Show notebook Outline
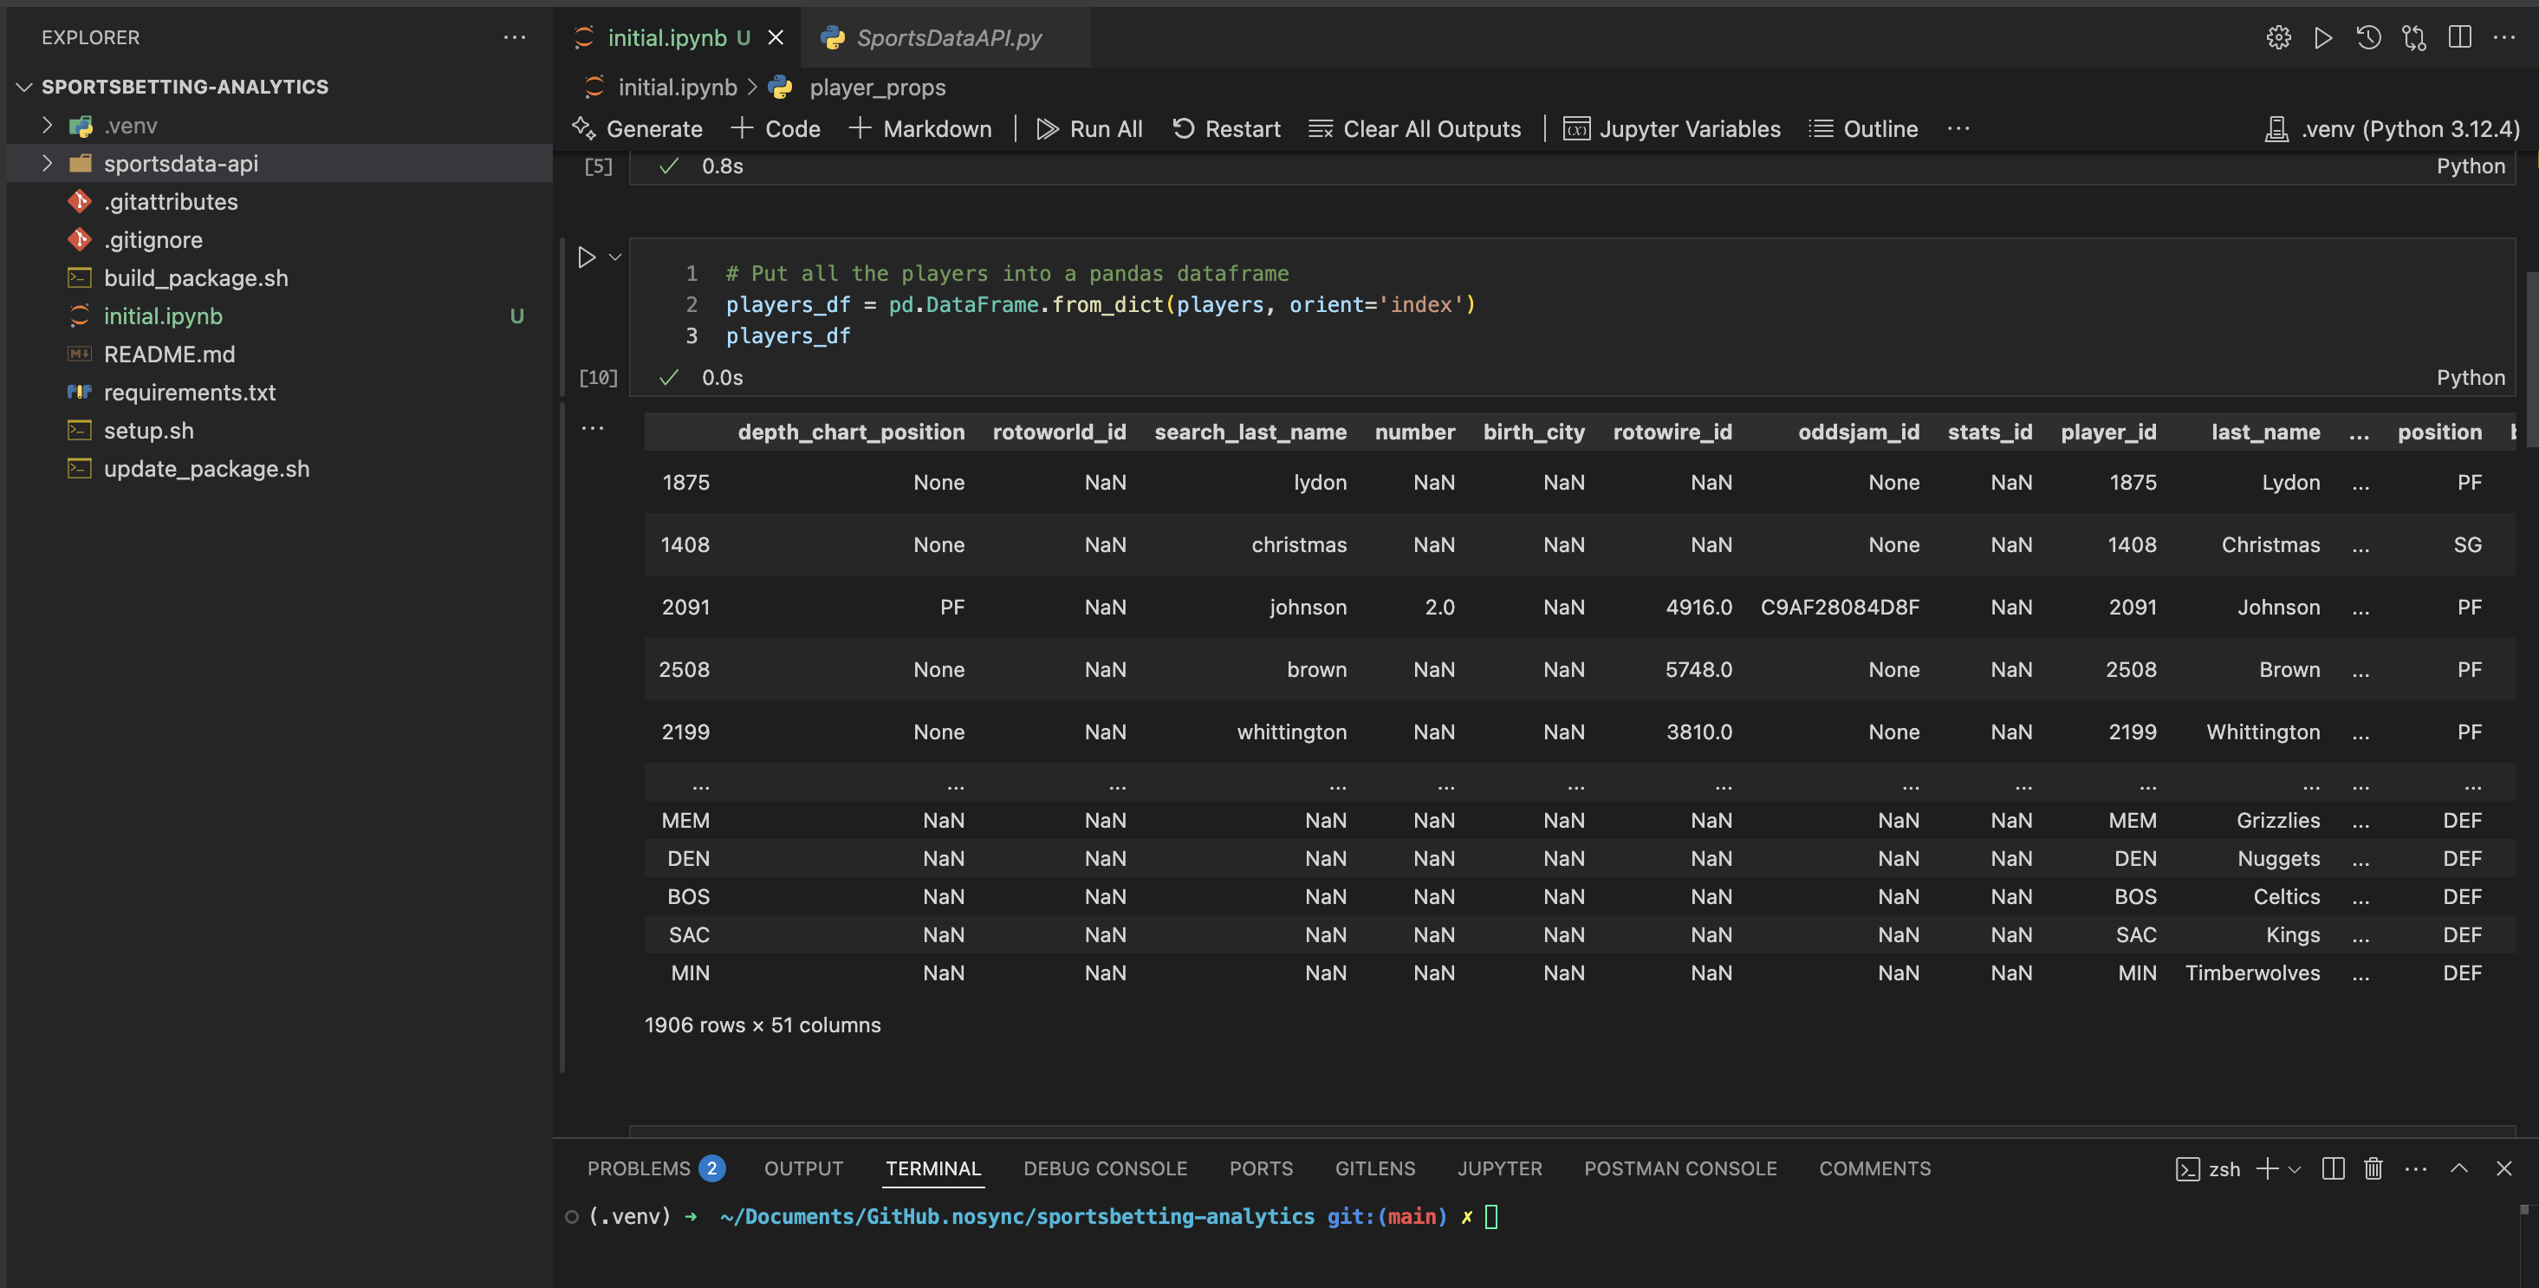The height and width of the screenshot is (1288, 2539). [1863, 129]
